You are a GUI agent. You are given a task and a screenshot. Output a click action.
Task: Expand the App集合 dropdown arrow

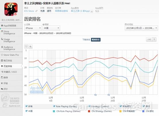tap(92, 11)
